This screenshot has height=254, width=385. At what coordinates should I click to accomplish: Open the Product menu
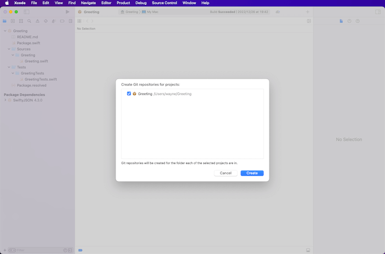[x=123, y=3]
